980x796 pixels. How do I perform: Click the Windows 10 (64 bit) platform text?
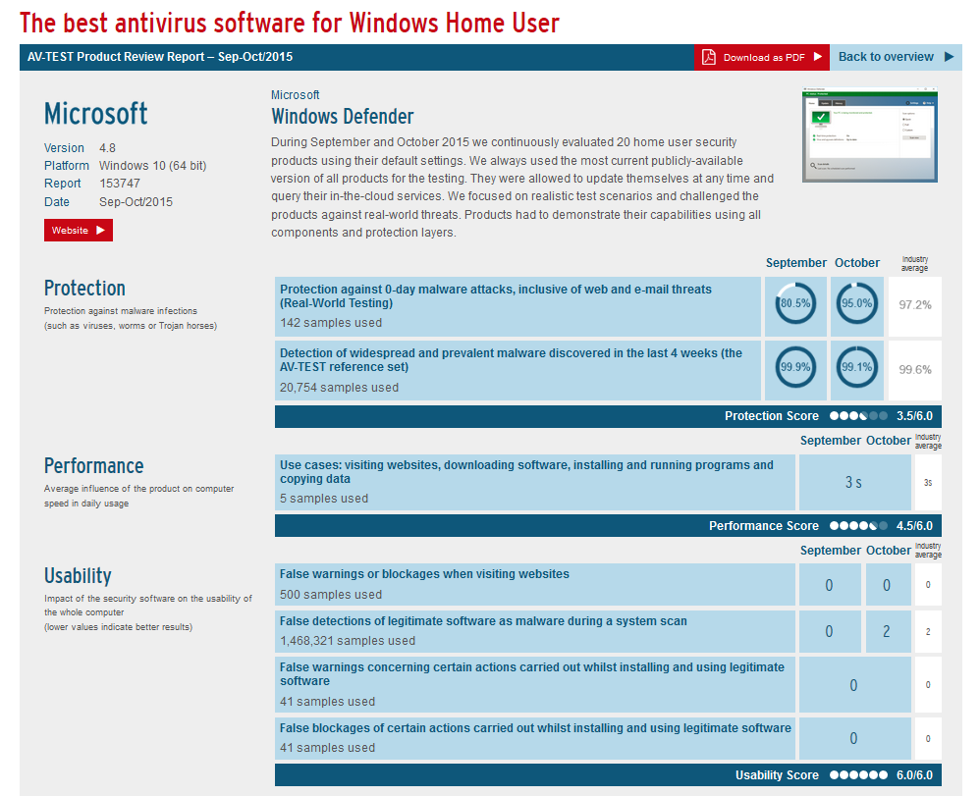pyautogui.click(x=152, y=166)
